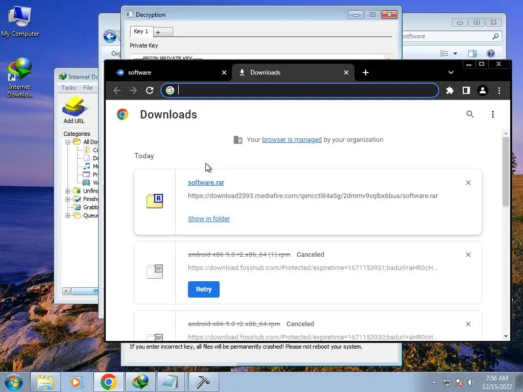Image resolution: width=523 pixels, height=392 pixels.
Task: Open tab search chevron in Chrome
Action: [x=450, y=72]
